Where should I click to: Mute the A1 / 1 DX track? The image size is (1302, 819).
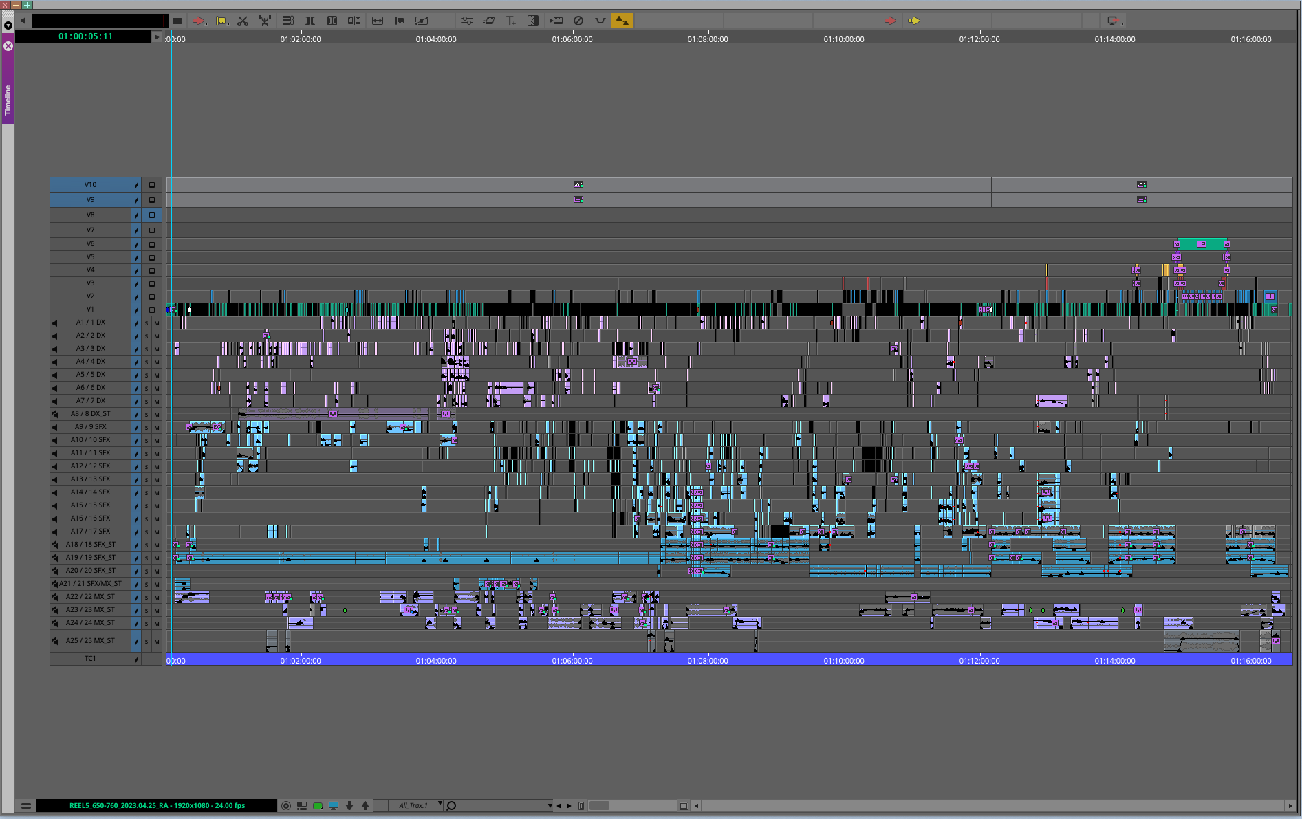156,323
